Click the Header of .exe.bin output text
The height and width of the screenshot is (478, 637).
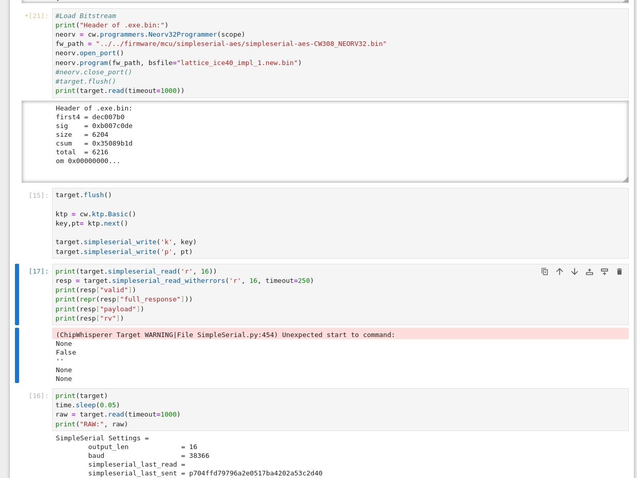pyautogui.click(x=94, y=108)
